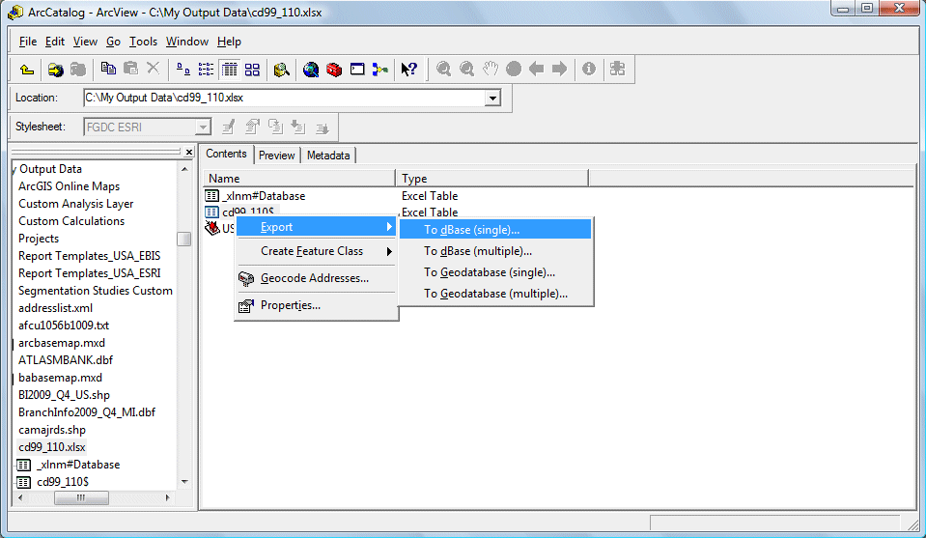
Task: Choose To Geodatabase (single) option
Action: point(495,272)
